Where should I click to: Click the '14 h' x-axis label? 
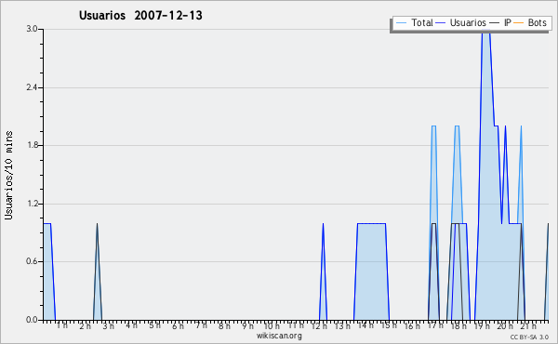click(365, 325)
